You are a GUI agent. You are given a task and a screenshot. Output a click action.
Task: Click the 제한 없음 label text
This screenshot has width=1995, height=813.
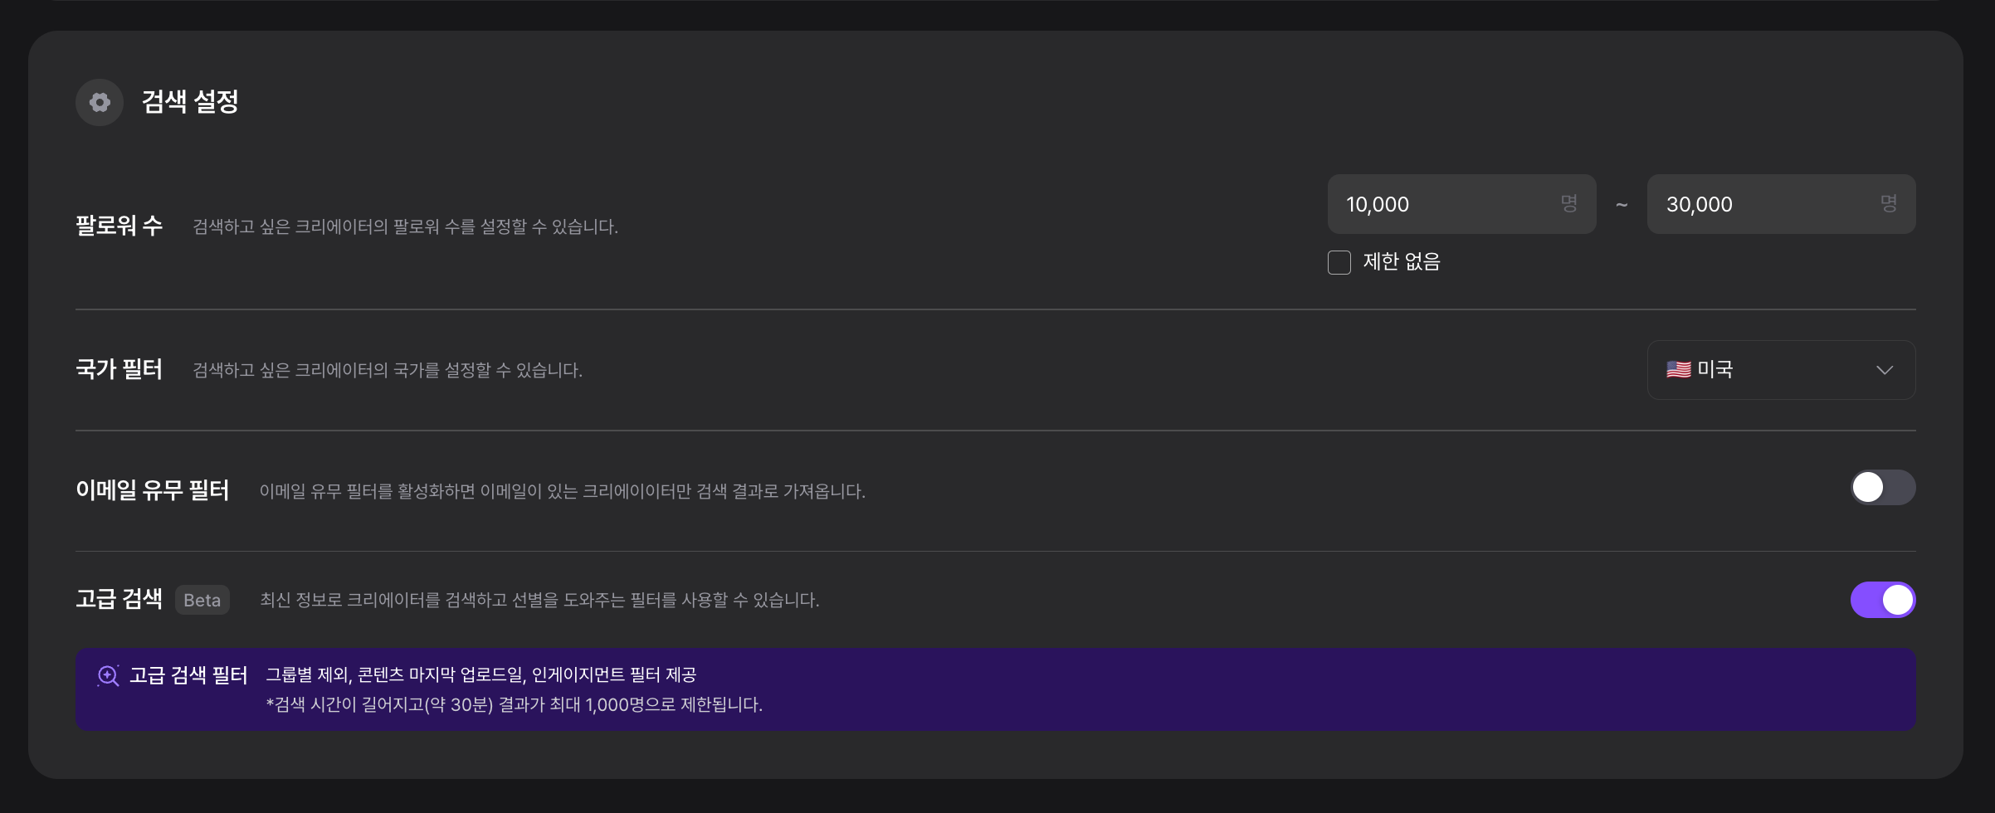click(1402, 262)
